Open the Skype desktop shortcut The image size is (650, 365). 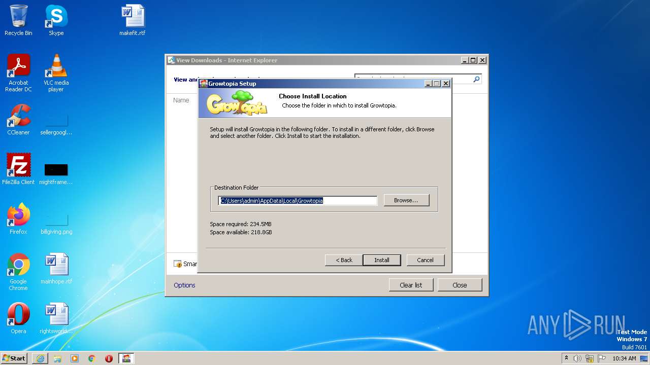point(56,20)
